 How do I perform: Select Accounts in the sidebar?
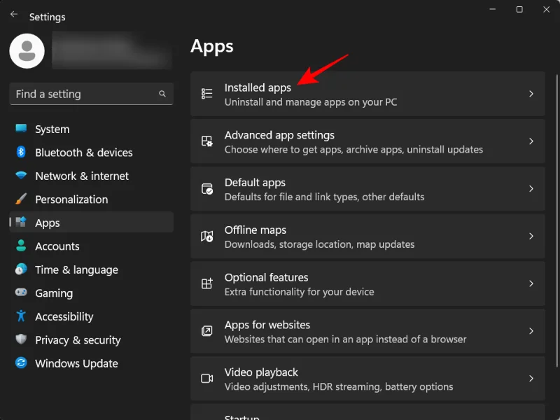(56, 246)
